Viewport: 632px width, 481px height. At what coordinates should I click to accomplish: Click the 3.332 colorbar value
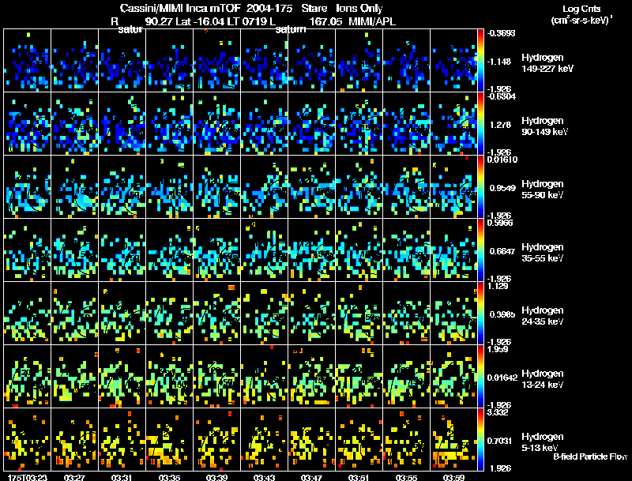[x=498, y=412]
